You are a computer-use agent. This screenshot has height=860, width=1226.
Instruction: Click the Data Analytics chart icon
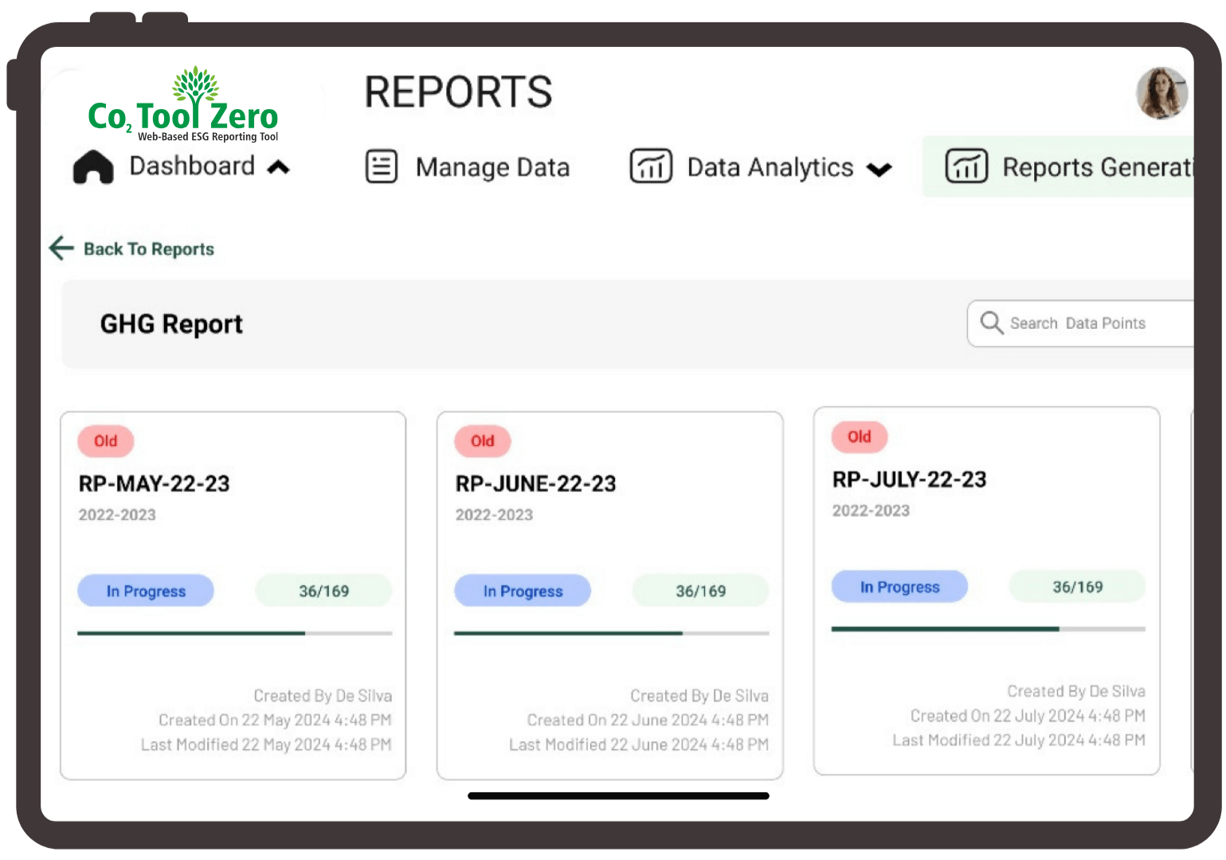click(651, 166)
